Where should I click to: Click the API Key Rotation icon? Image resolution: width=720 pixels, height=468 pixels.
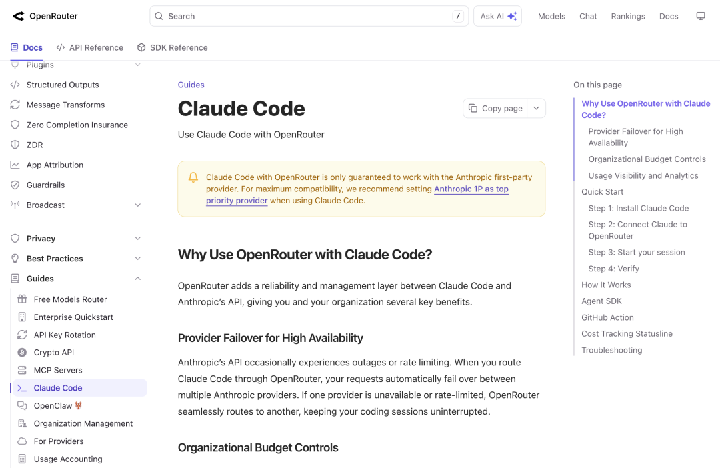click(x=22, y=335)
